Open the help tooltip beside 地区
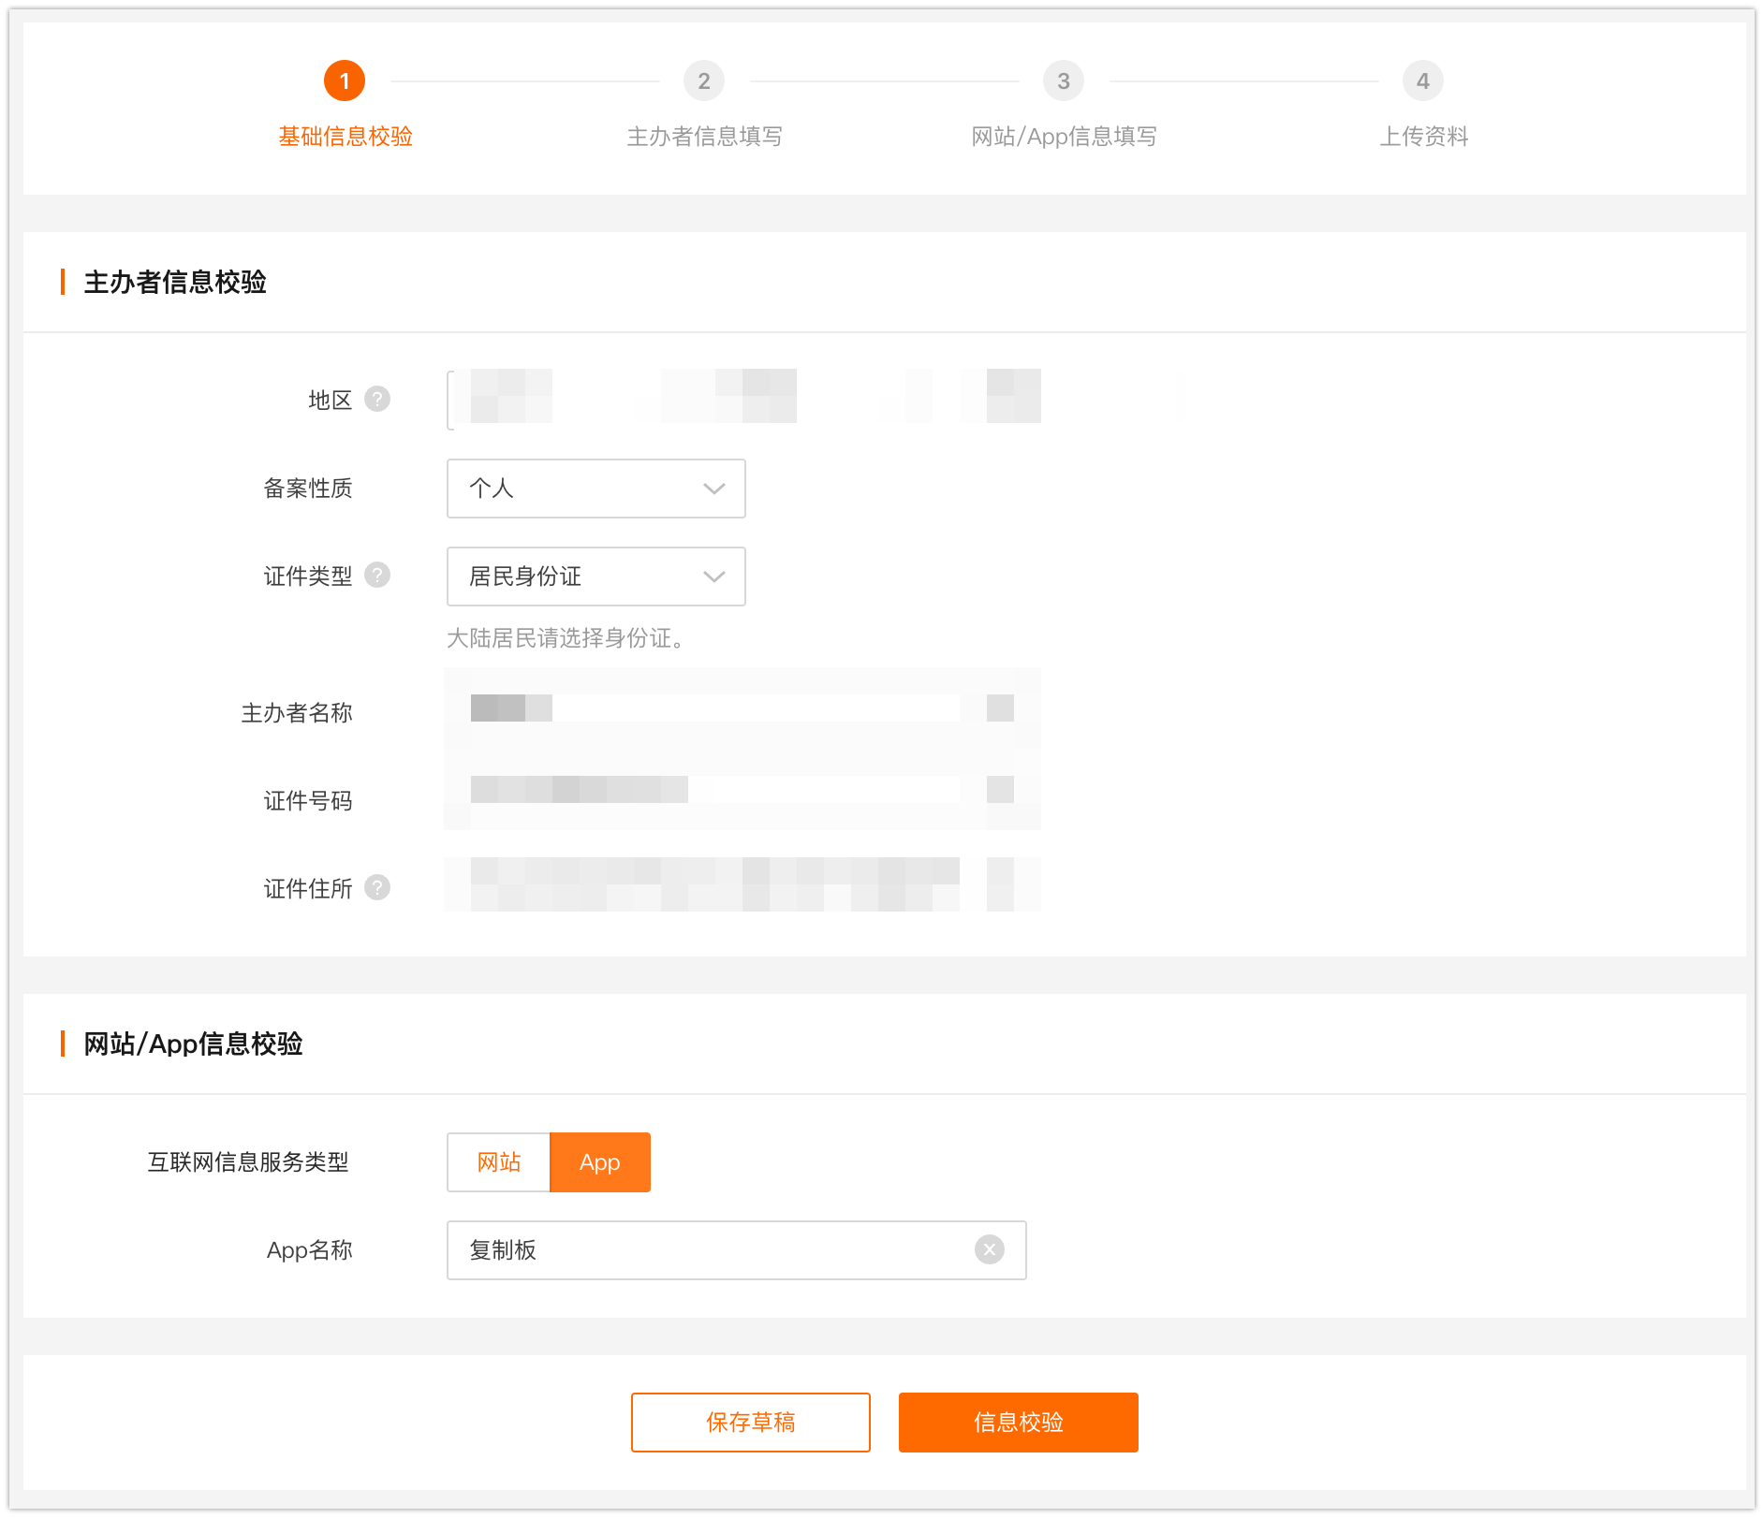The width and height of the screenshot is (1764, 1518). (377, 400)
